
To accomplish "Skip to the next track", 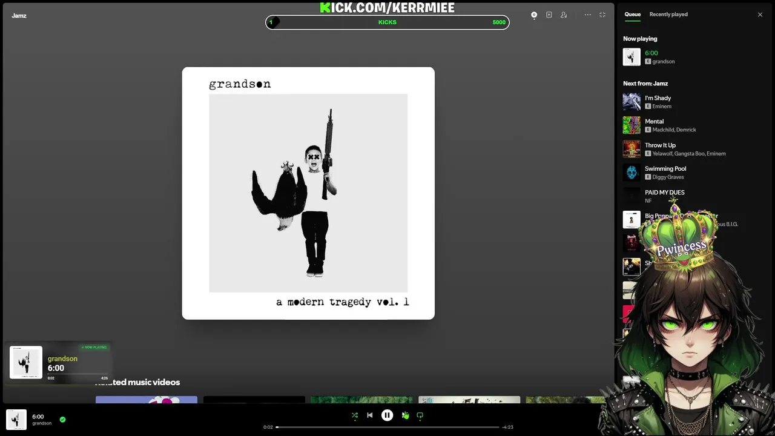I will click(405, 415).
